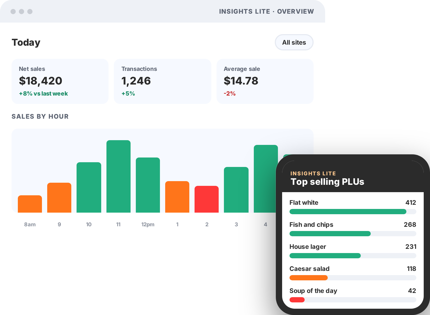This screenshot has height=315, width=430.
Task: Click the Soup of the day red bar
Action: point(297,300)
